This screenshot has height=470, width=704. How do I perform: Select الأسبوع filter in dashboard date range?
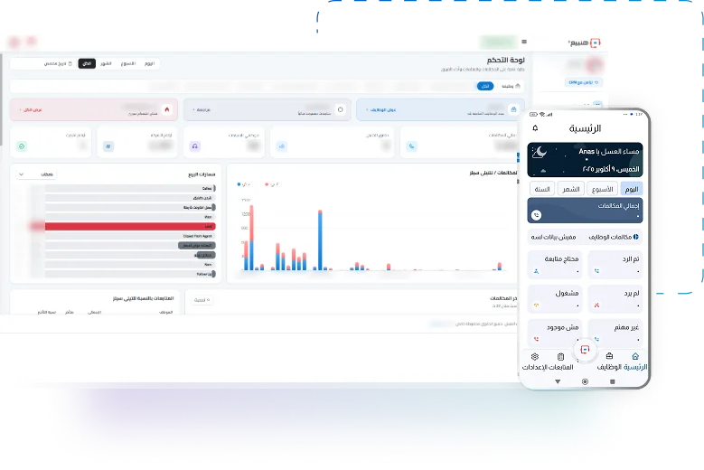point(128,64)
